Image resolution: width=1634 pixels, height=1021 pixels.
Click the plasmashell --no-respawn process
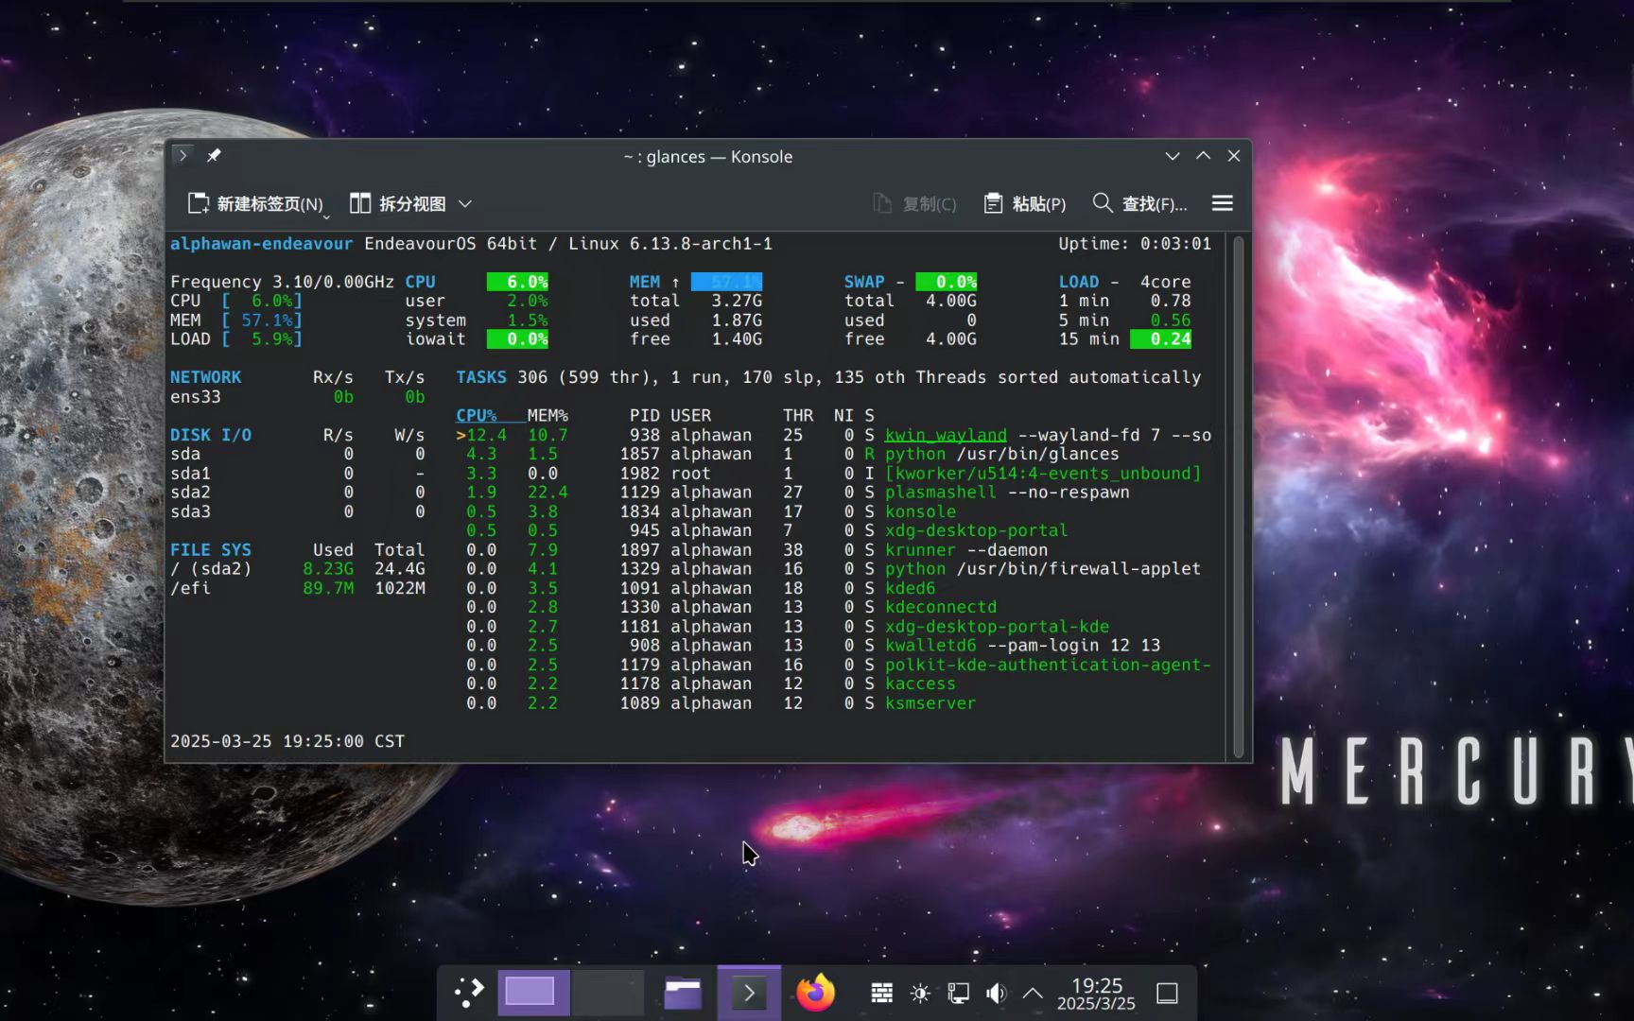[1007, 493]
